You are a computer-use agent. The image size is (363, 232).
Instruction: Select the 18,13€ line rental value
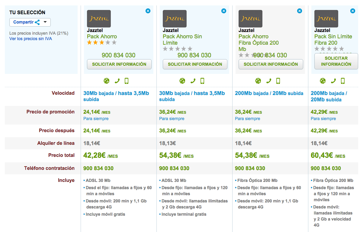[x=167, y=143]
